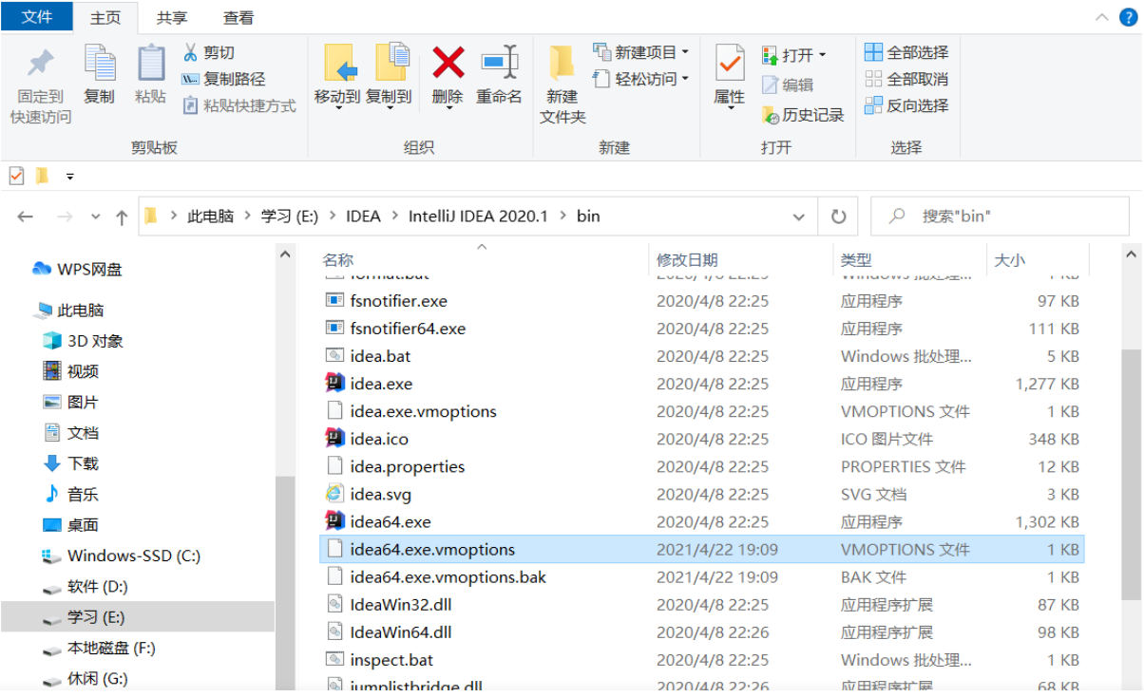Click the Move to (移动到) icon
Screen dimensions: 1144x697
point(340,63)
